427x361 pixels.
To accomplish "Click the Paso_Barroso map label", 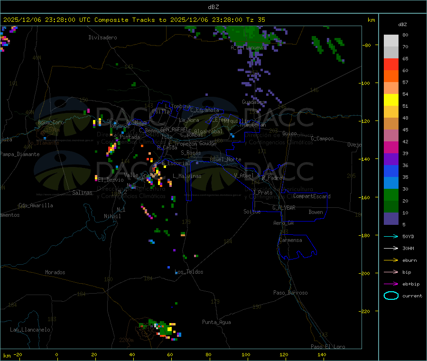I will (290, 293).
